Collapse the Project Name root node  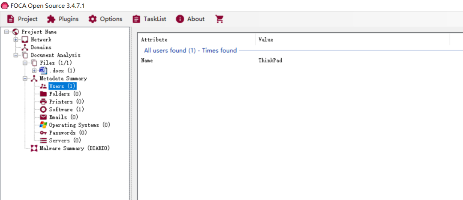pyautogui.click(x=6, y=32)
